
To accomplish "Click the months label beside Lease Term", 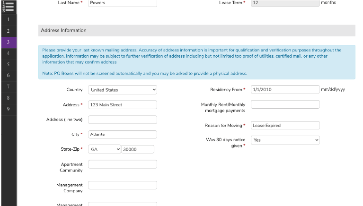I will point(328,2).
